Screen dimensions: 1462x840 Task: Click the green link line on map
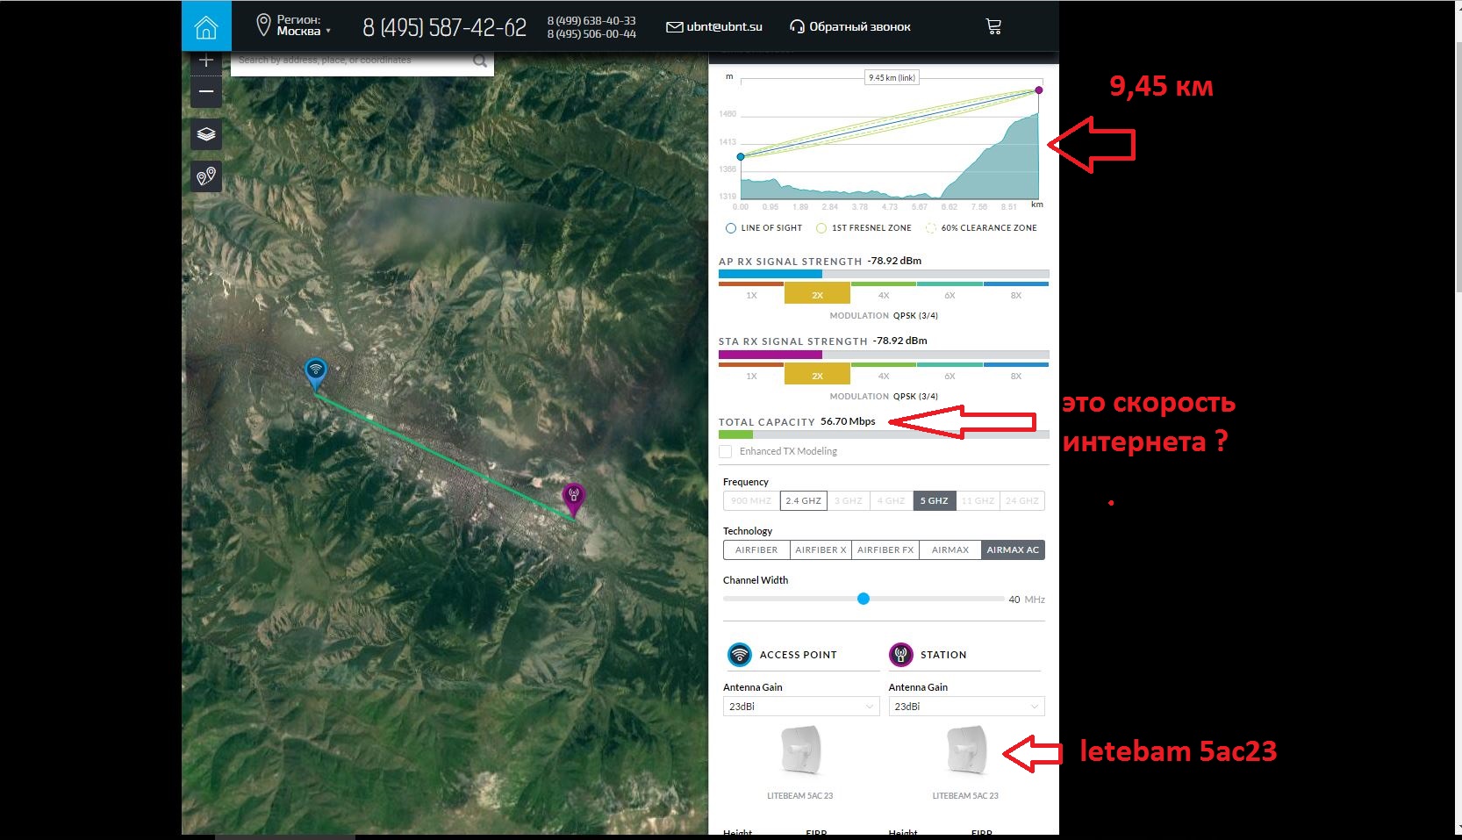444,457
